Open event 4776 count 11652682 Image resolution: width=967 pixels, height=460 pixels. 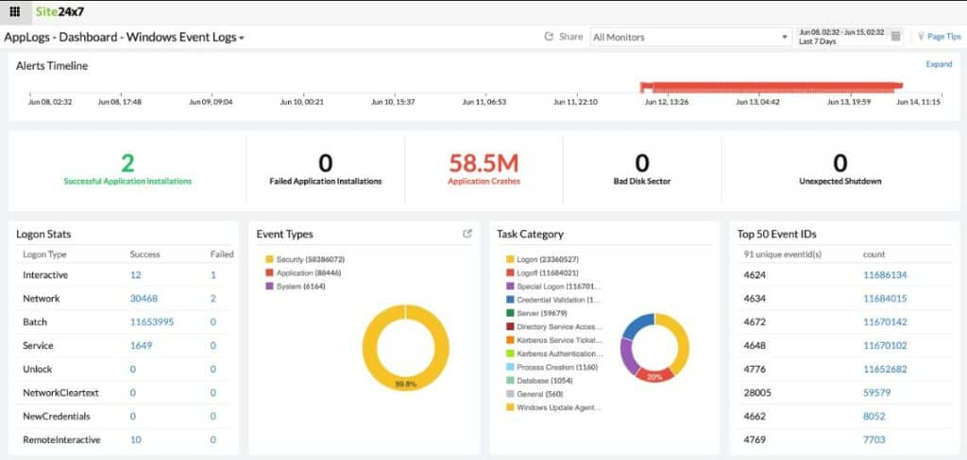coord(885,370)
